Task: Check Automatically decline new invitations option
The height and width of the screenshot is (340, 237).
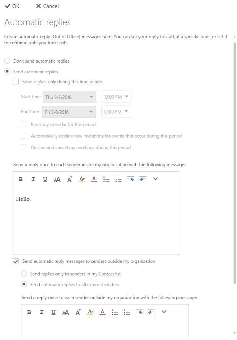Action: 24,136
